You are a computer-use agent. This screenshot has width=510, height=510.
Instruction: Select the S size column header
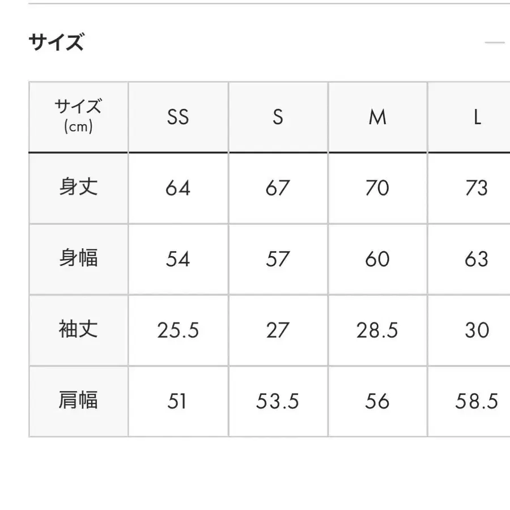278,117
